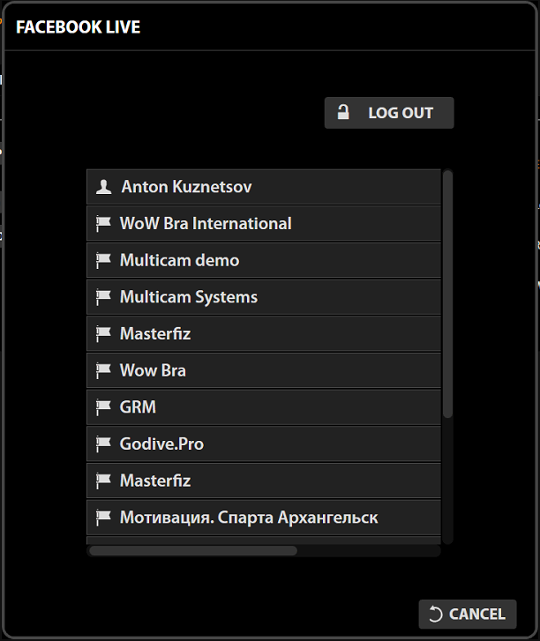Select the Anton Kuznetsov profile entry
Viewport: 540px width, 641px height.
click(264, 187)
